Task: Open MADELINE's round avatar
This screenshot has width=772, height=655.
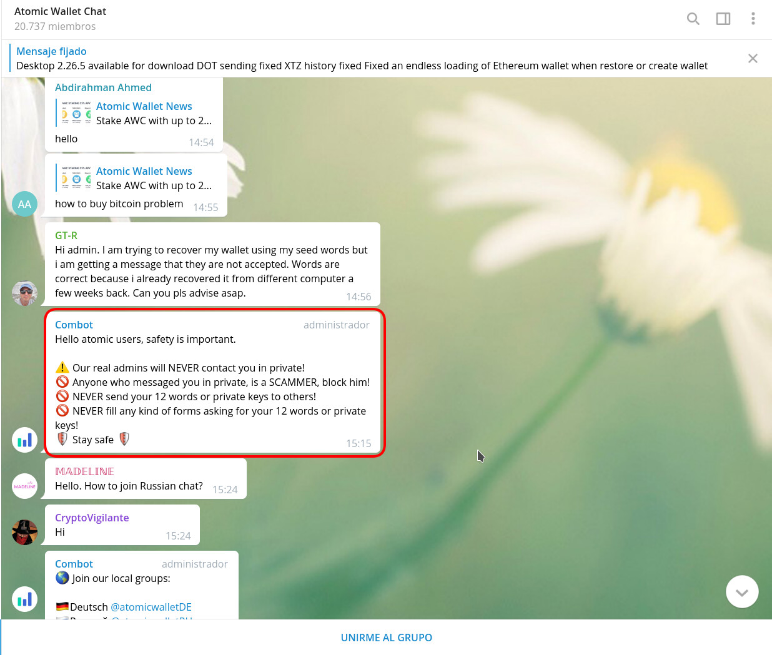Action: pos(25,486)
